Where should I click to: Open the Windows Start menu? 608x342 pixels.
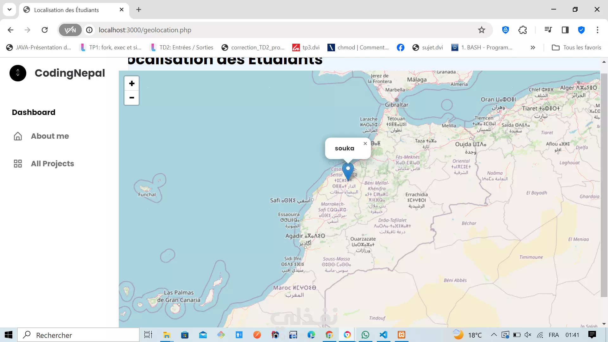pyautogui.click(x=9, y=335)
